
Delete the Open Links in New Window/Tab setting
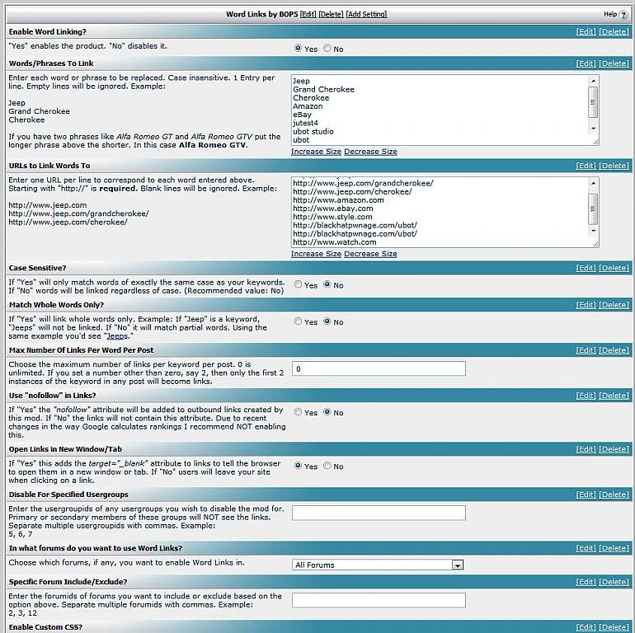coord(614,449)
